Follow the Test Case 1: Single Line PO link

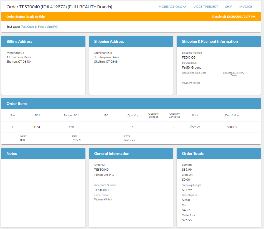[39, 27]
